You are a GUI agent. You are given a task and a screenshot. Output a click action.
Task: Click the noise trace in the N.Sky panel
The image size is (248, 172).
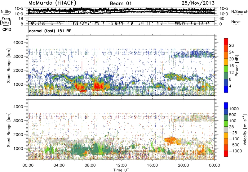121,11
